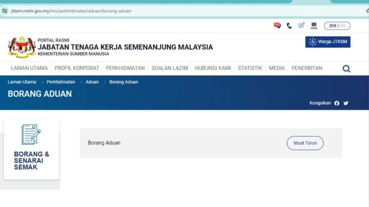Open site search magnifier icon
The image size is (369, 207).
coord(346,69)
